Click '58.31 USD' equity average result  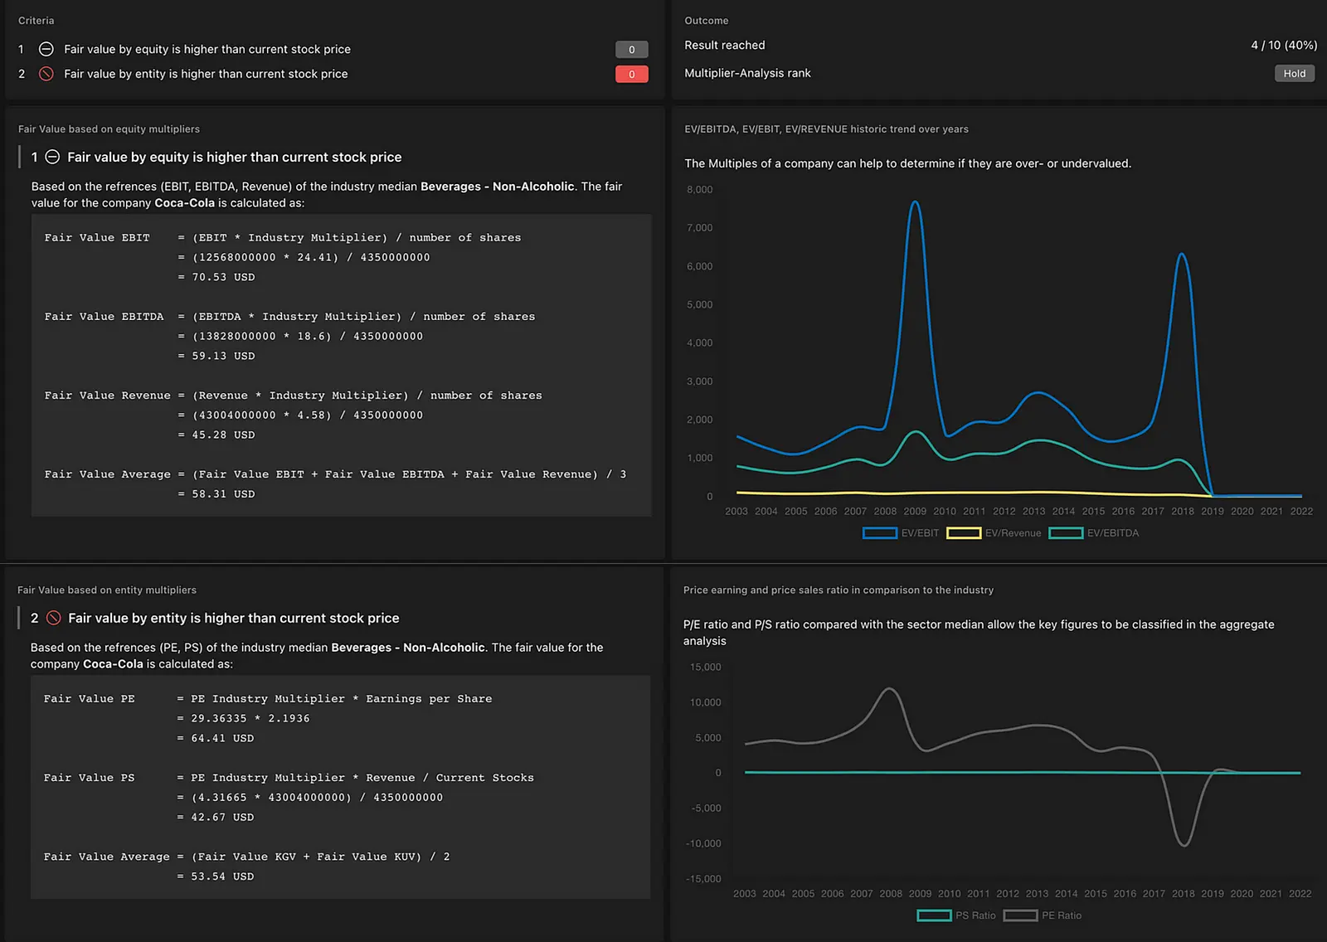coord(223,493)
